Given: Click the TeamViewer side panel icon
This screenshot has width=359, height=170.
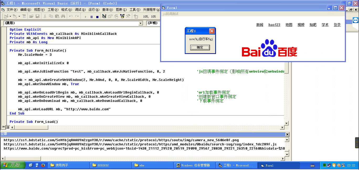Looking at the screenshot, I should pyautogui.click(x=355, y=20).
